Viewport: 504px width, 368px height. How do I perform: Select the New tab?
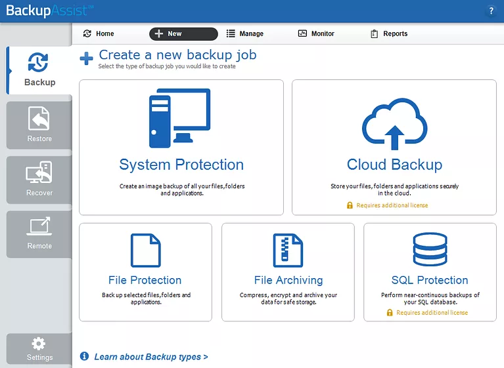(183, 33)
